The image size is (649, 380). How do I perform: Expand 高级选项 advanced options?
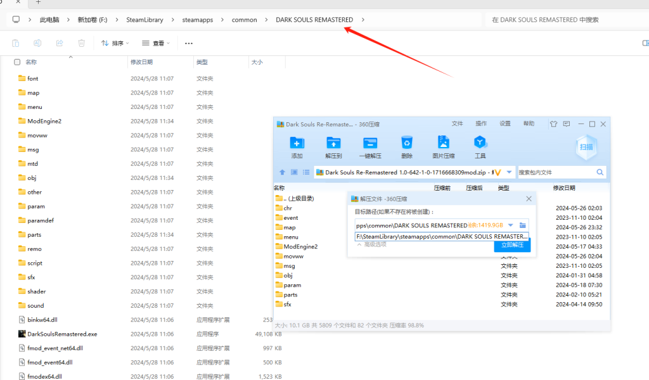click(371, 245)
